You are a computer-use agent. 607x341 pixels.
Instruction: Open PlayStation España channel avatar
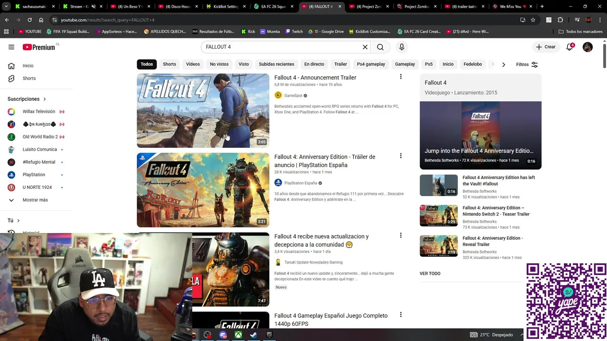278,183
